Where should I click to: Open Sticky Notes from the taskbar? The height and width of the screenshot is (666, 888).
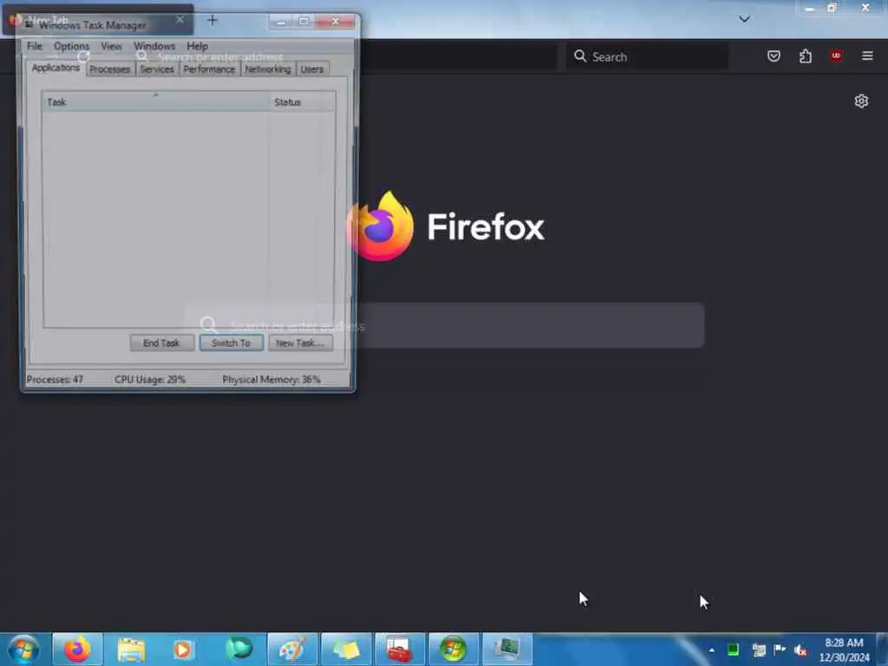click(x=346, y=650)
